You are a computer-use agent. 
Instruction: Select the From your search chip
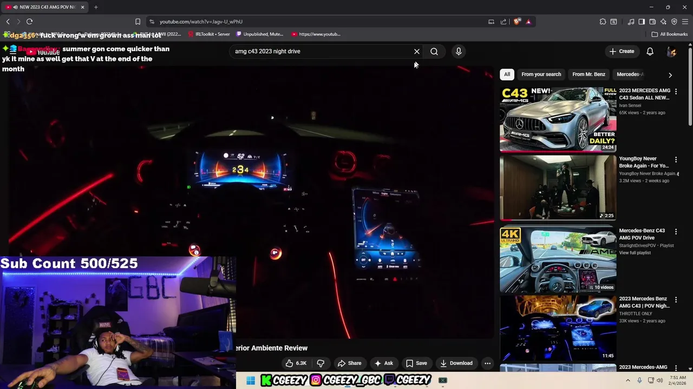click(541, 74)
